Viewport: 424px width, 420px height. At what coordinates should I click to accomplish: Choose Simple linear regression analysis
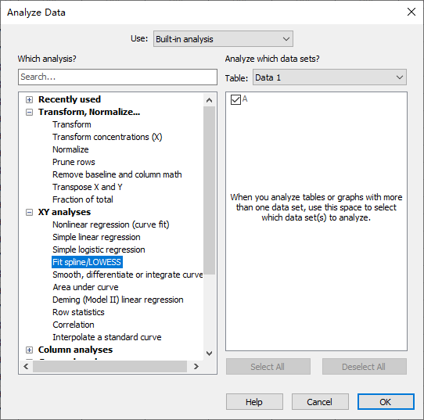point(96,237)
